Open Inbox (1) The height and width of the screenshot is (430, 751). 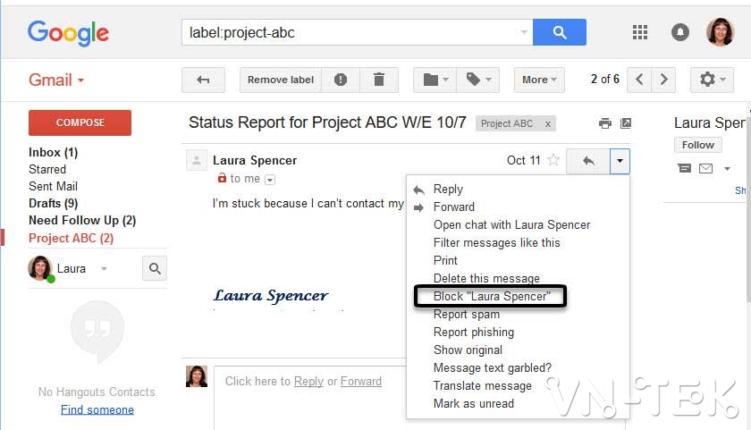pyautogui.click(x=53, y=152)
